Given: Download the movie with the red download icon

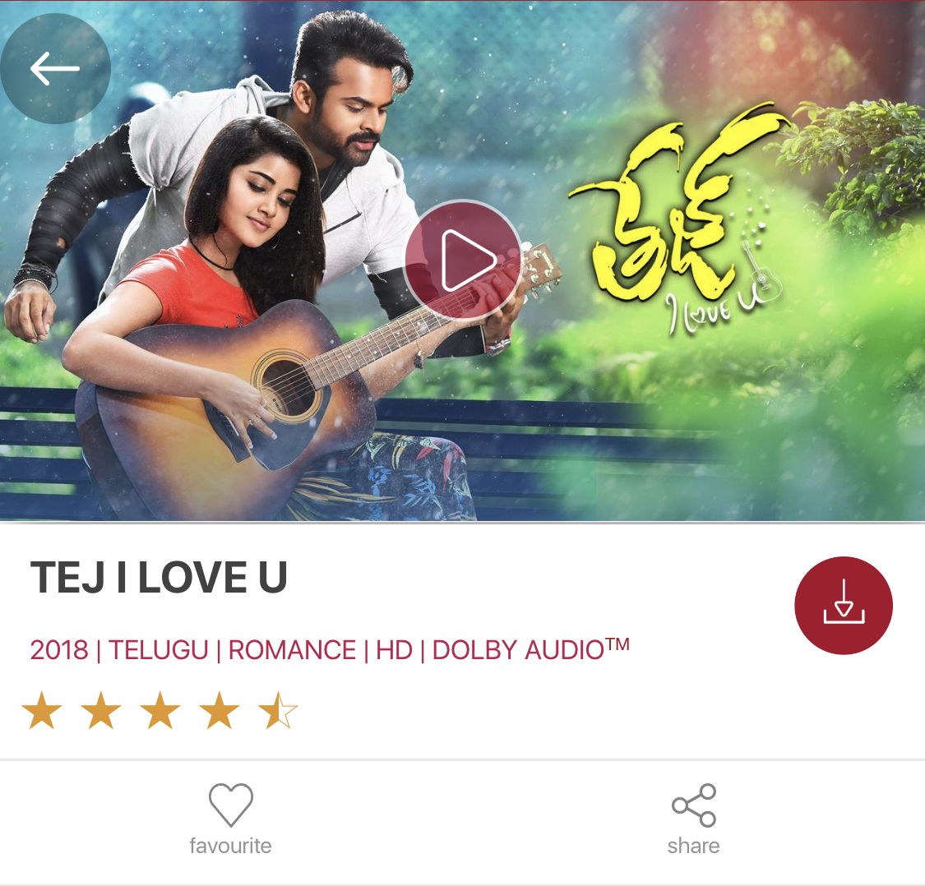Looking at the screenshot, I should (x=844, y=605).
